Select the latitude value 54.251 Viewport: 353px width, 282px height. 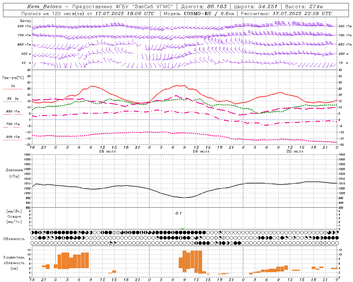(x=268, y=7)
